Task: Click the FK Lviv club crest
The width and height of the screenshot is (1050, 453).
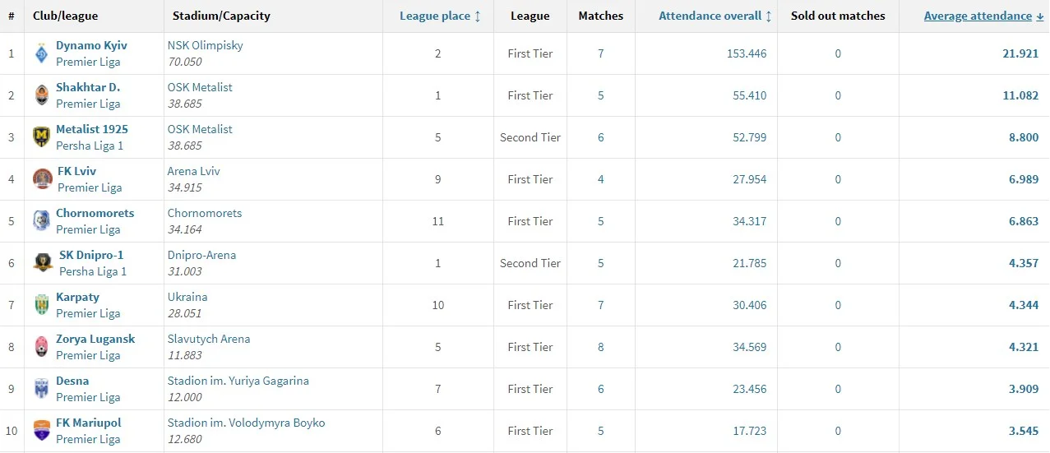Action: point(43,179)
